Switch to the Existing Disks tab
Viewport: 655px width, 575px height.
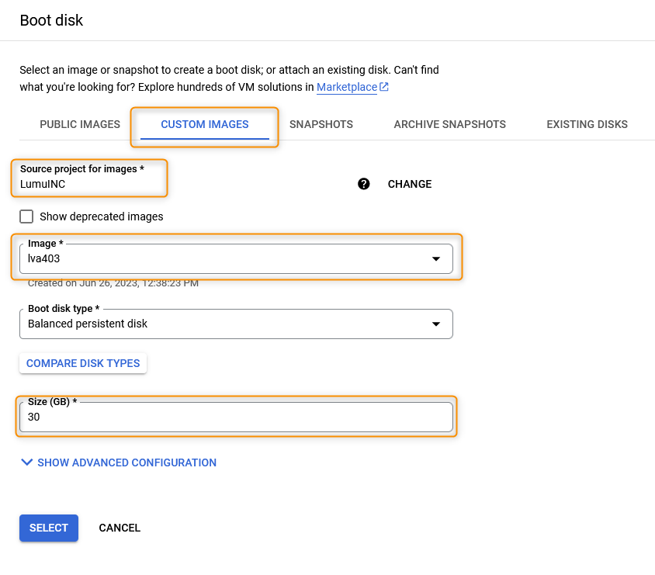tap(587, 124)
